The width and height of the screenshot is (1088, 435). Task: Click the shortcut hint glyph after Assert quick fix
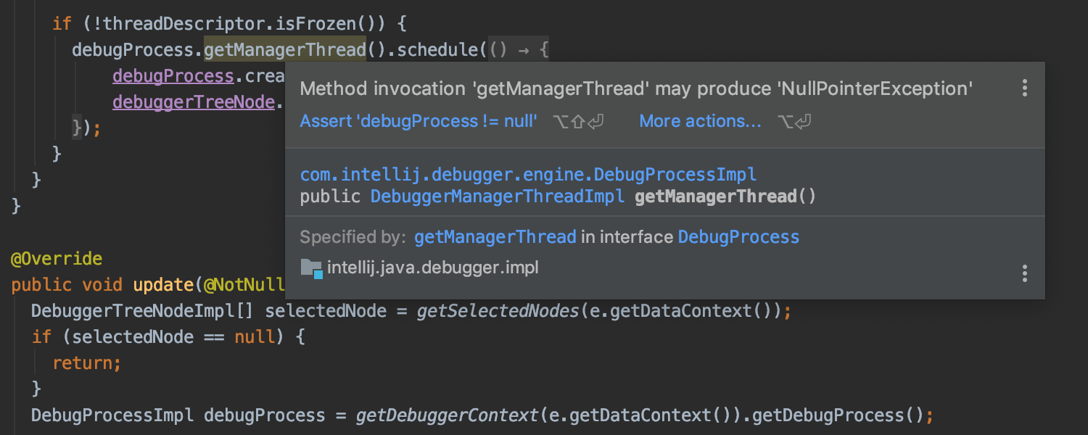[x=578, y=121]
